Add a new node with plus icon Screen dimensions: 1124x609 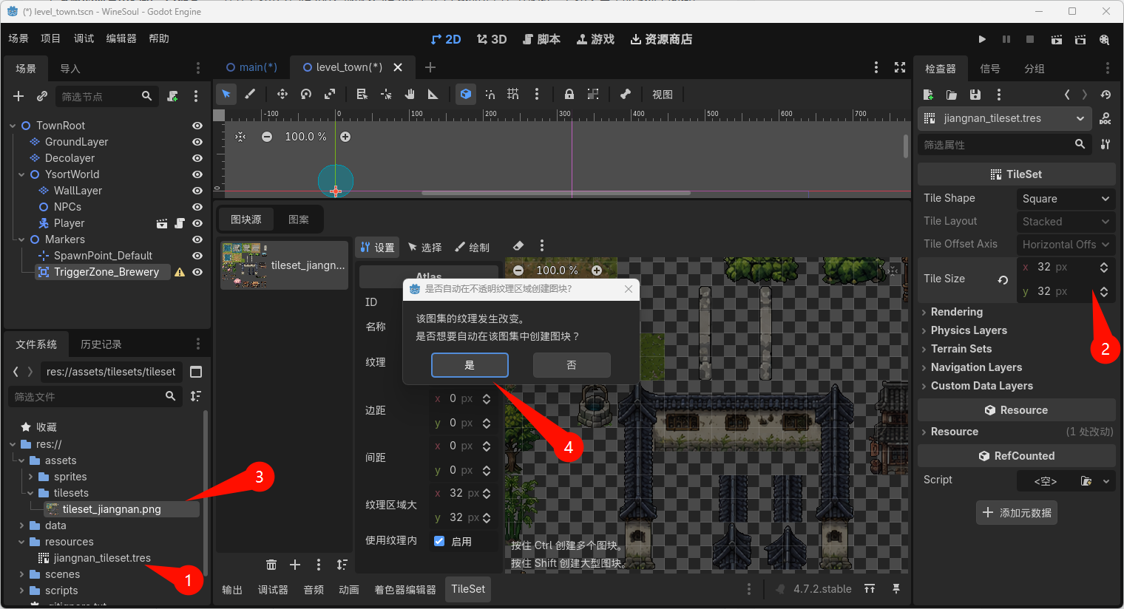tap(18, 96)
